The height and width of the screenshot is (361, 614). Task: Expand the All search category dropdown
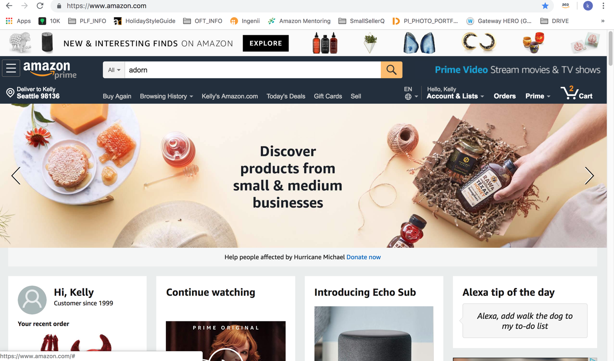point(114,70)
